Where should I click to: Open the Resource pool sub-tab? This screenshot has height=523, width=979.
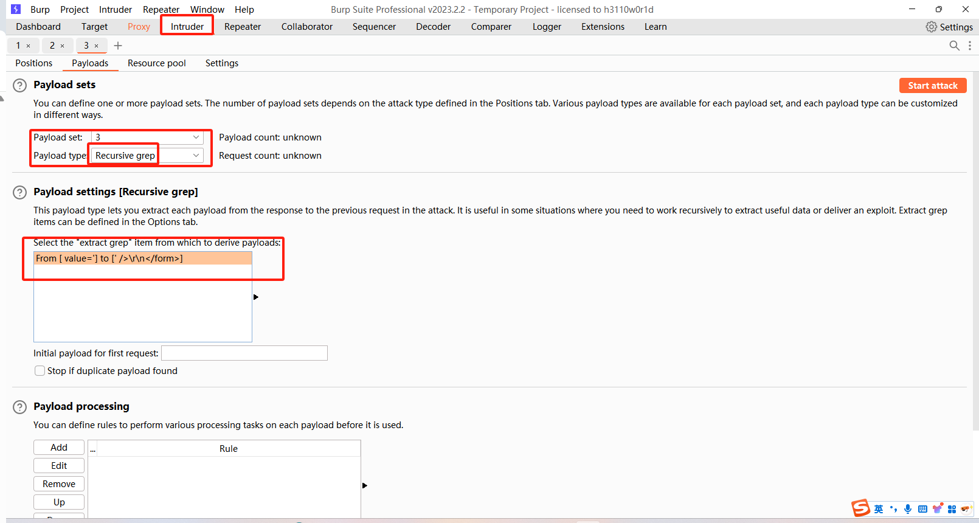click(157, 63)
